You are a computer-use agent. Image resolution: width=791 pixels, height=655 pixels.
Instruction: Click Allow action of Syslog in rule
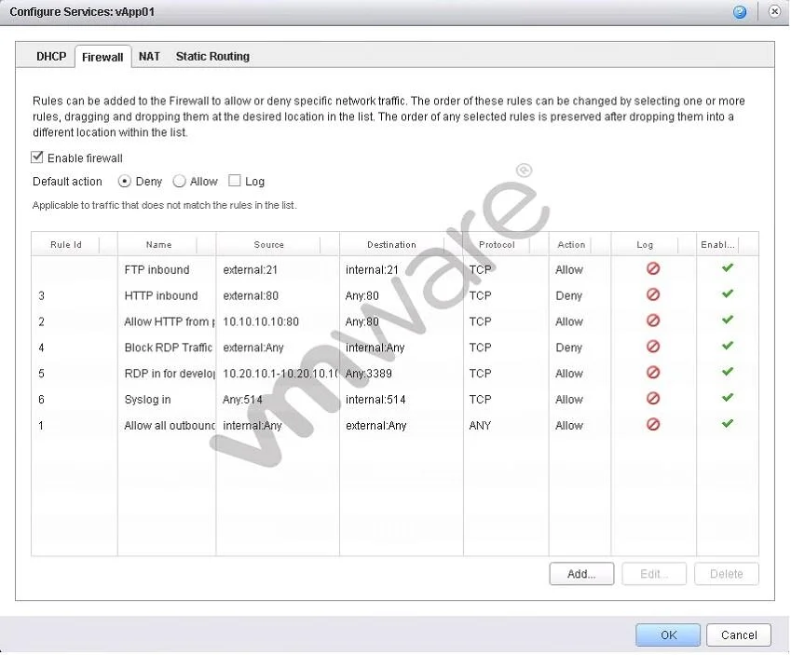569,400
